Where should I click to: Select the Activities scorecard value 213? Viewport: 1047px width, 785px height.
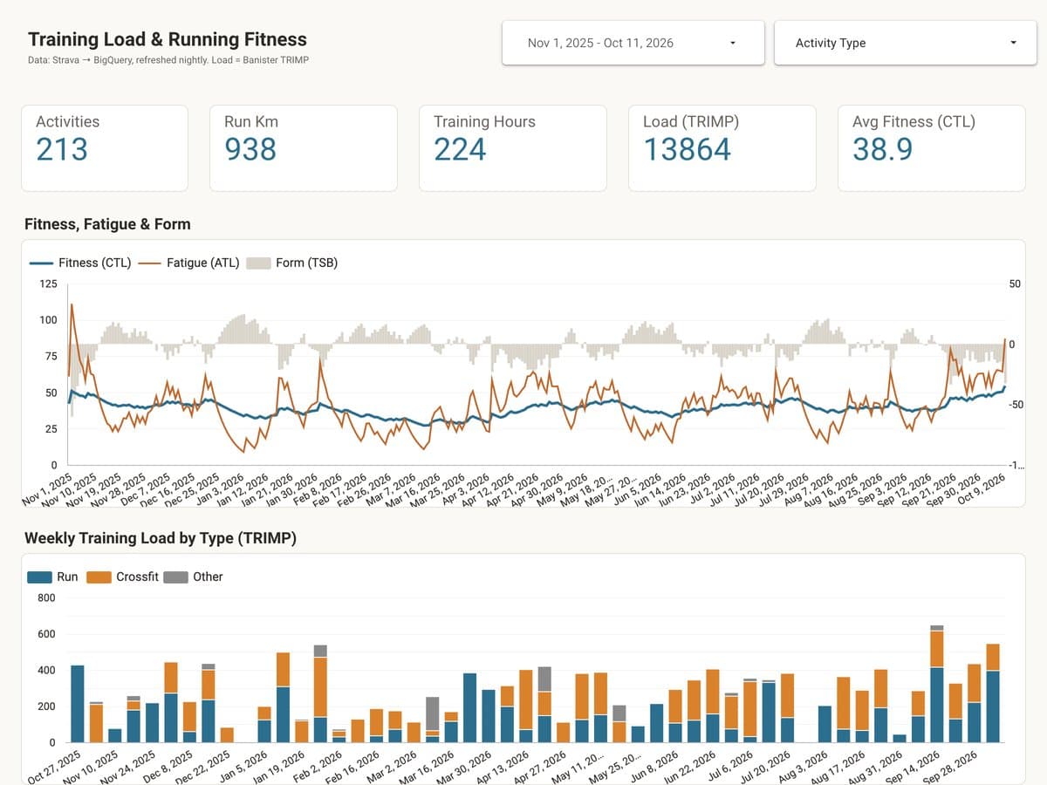point(62,149)
